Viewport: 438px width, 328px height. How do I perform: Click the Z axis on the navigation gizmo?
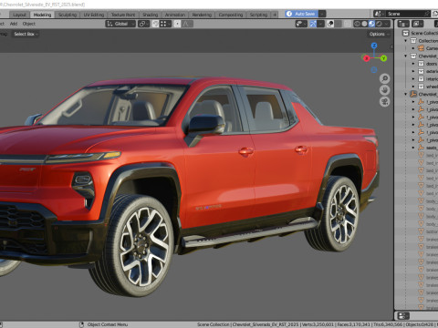pyautogui.click(x=374, y=46)
